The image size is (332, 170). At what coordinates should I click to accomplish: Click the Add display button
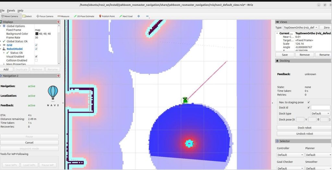coord(6,69)
